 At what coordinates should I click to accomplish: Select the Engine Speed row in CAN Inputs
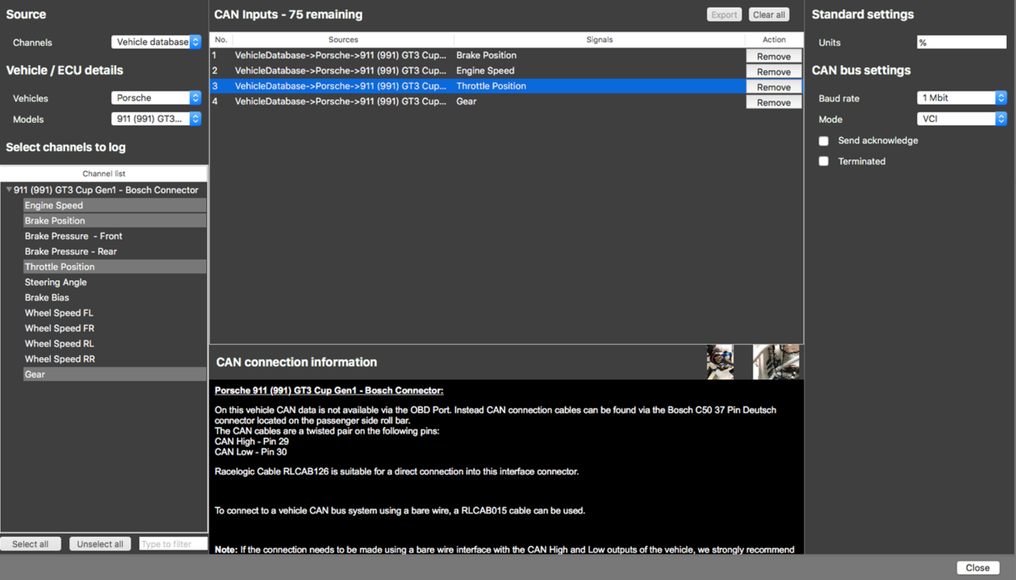pyautogui.click(x=478, y=71)
